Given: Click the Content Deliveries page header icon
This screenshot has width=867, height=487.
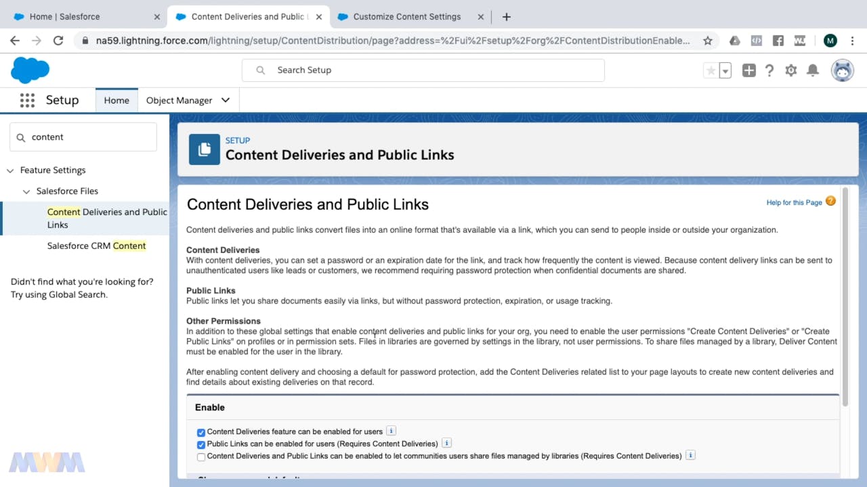Looking at the screenshot, I should click(204, 149).
